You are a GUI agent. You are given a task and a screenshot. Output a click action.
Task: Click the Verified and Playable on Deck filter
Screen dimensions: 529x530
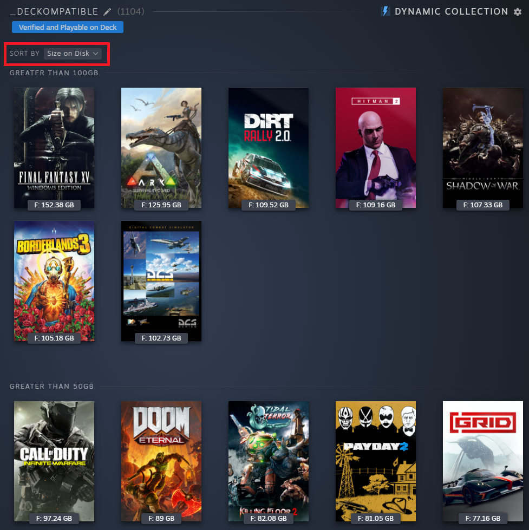pos(68,28)
